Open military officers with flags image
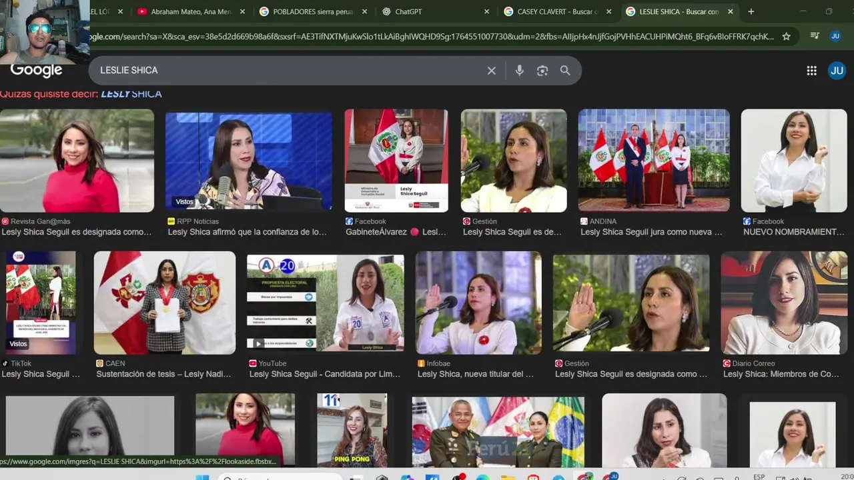Viewport: 854px width, 480px height. [498, 431]
